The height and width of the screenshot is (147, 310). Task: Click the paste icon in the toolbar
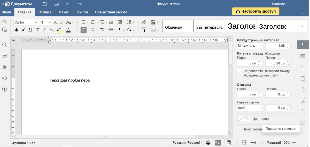(4, 30)
